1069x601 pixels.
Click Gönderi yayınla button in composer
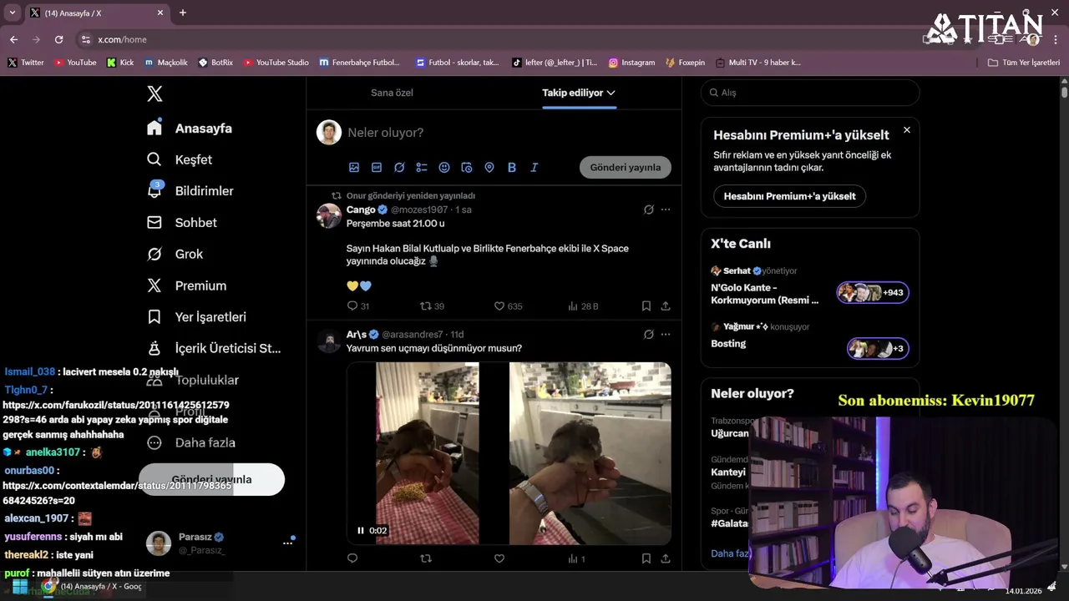click(626, 167)
